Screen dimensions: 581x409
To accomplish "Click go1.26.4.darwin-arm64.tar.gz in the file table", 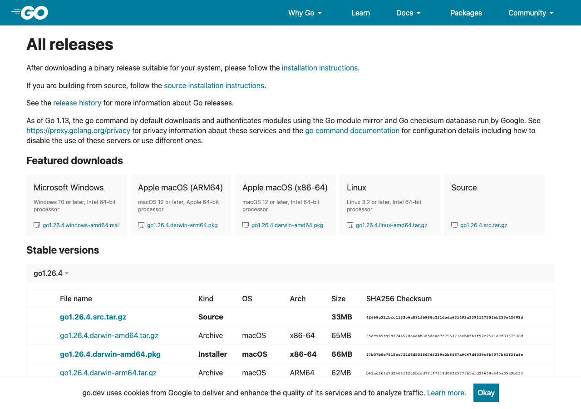I will point(108,373).
